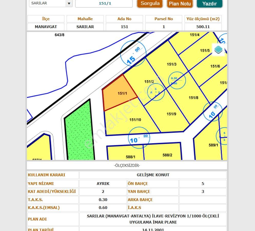
Task: Click parcel label 588/2 on map
Action: 167,155
